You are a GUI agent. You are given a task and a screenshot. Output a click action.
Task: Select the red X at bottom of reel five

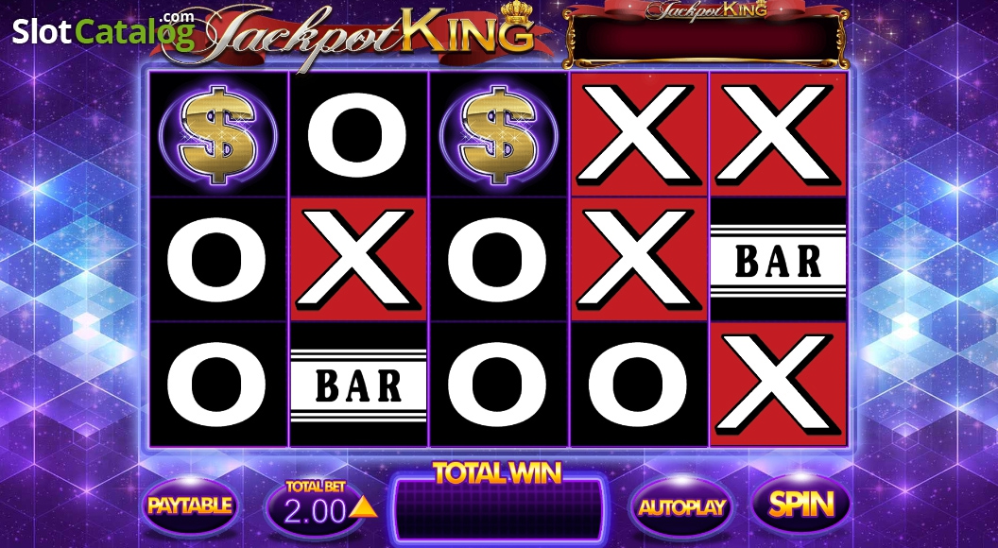click(x=778, y=385)
